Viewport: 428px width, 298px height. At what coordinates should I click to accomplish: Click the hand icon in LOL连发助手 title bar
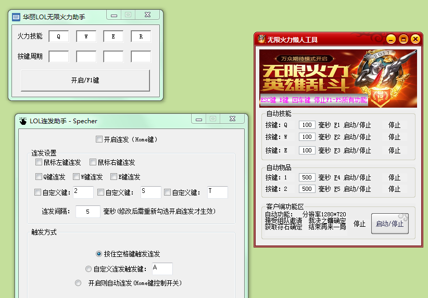[23, 121]
